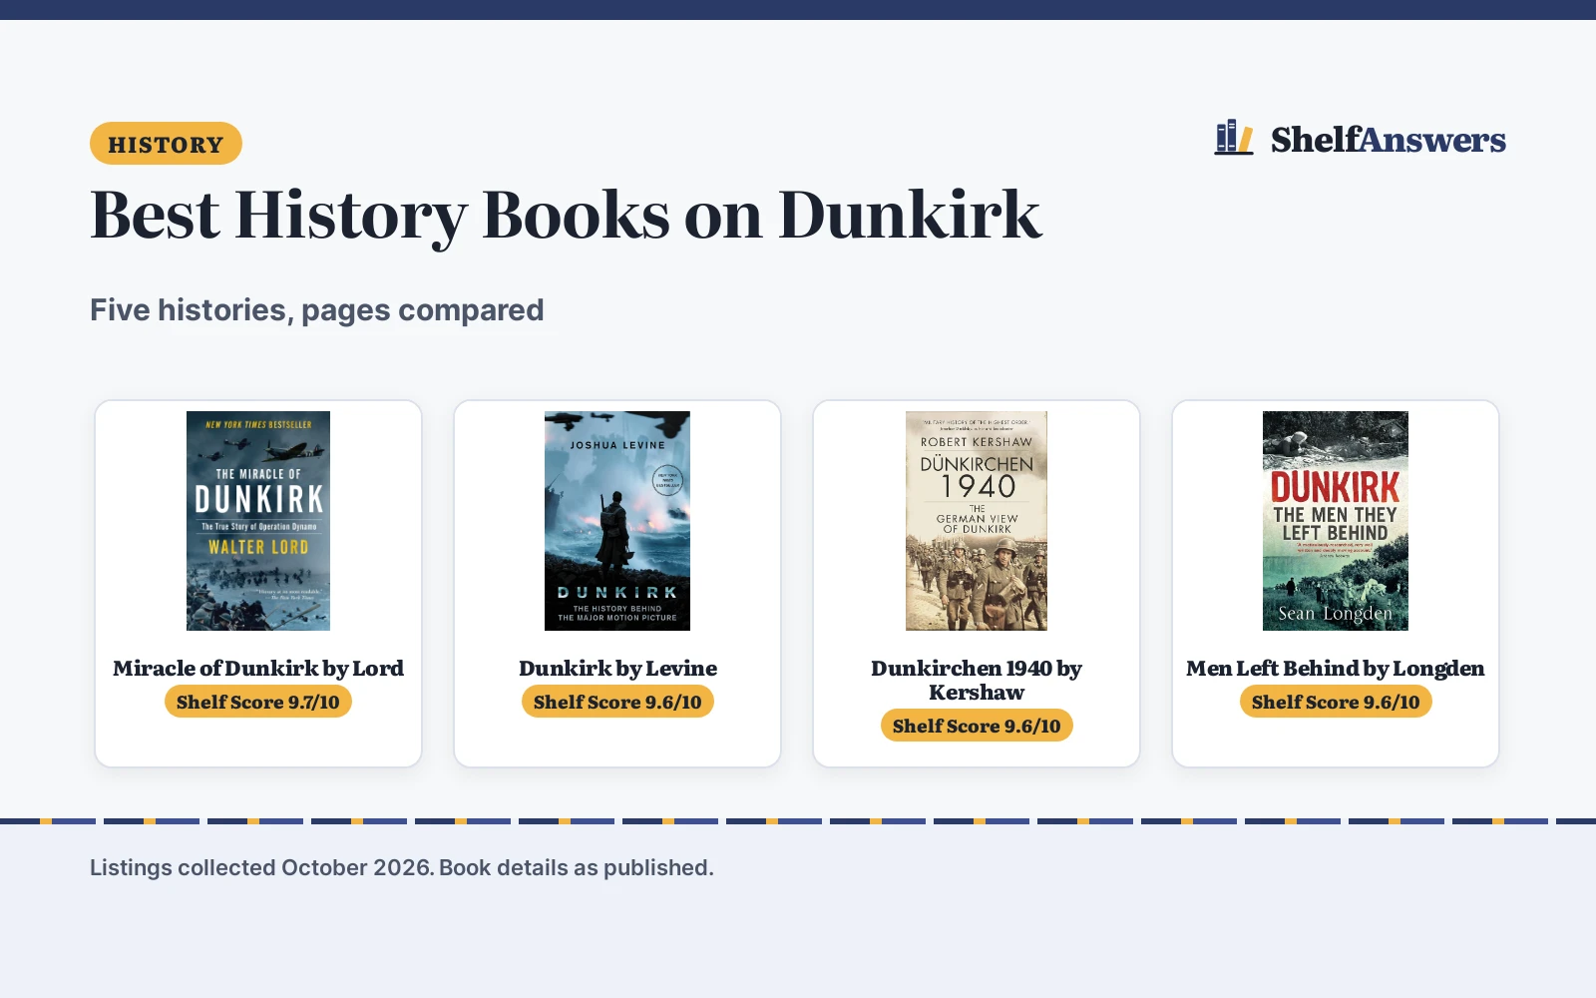Image resolution: width=1596 pixels, height=998 pixels.
Task: Click Shelf Score badge under Men Left Behind
Action: pyautogui.click(x=1336, y=702)
